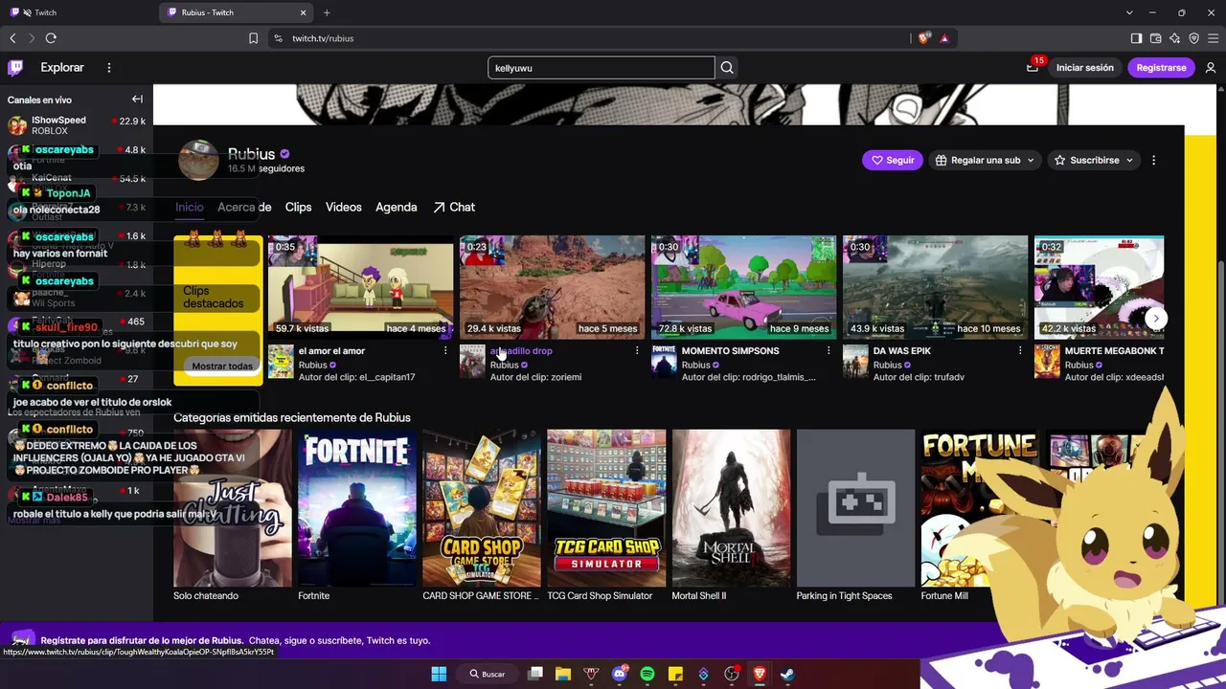
Task: Click the Brave Rewards triangle icon
Action: pos(944,38)
